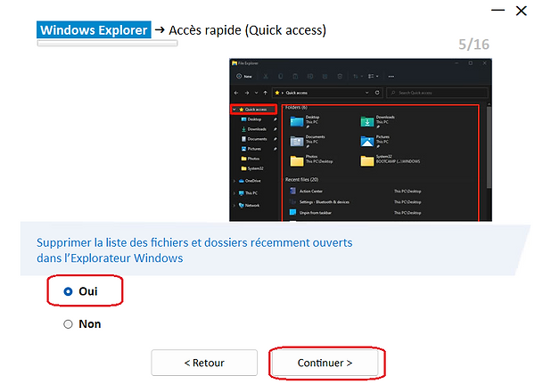Select the "Oui" radio button
535x384 pixels.
click(69, 291)
